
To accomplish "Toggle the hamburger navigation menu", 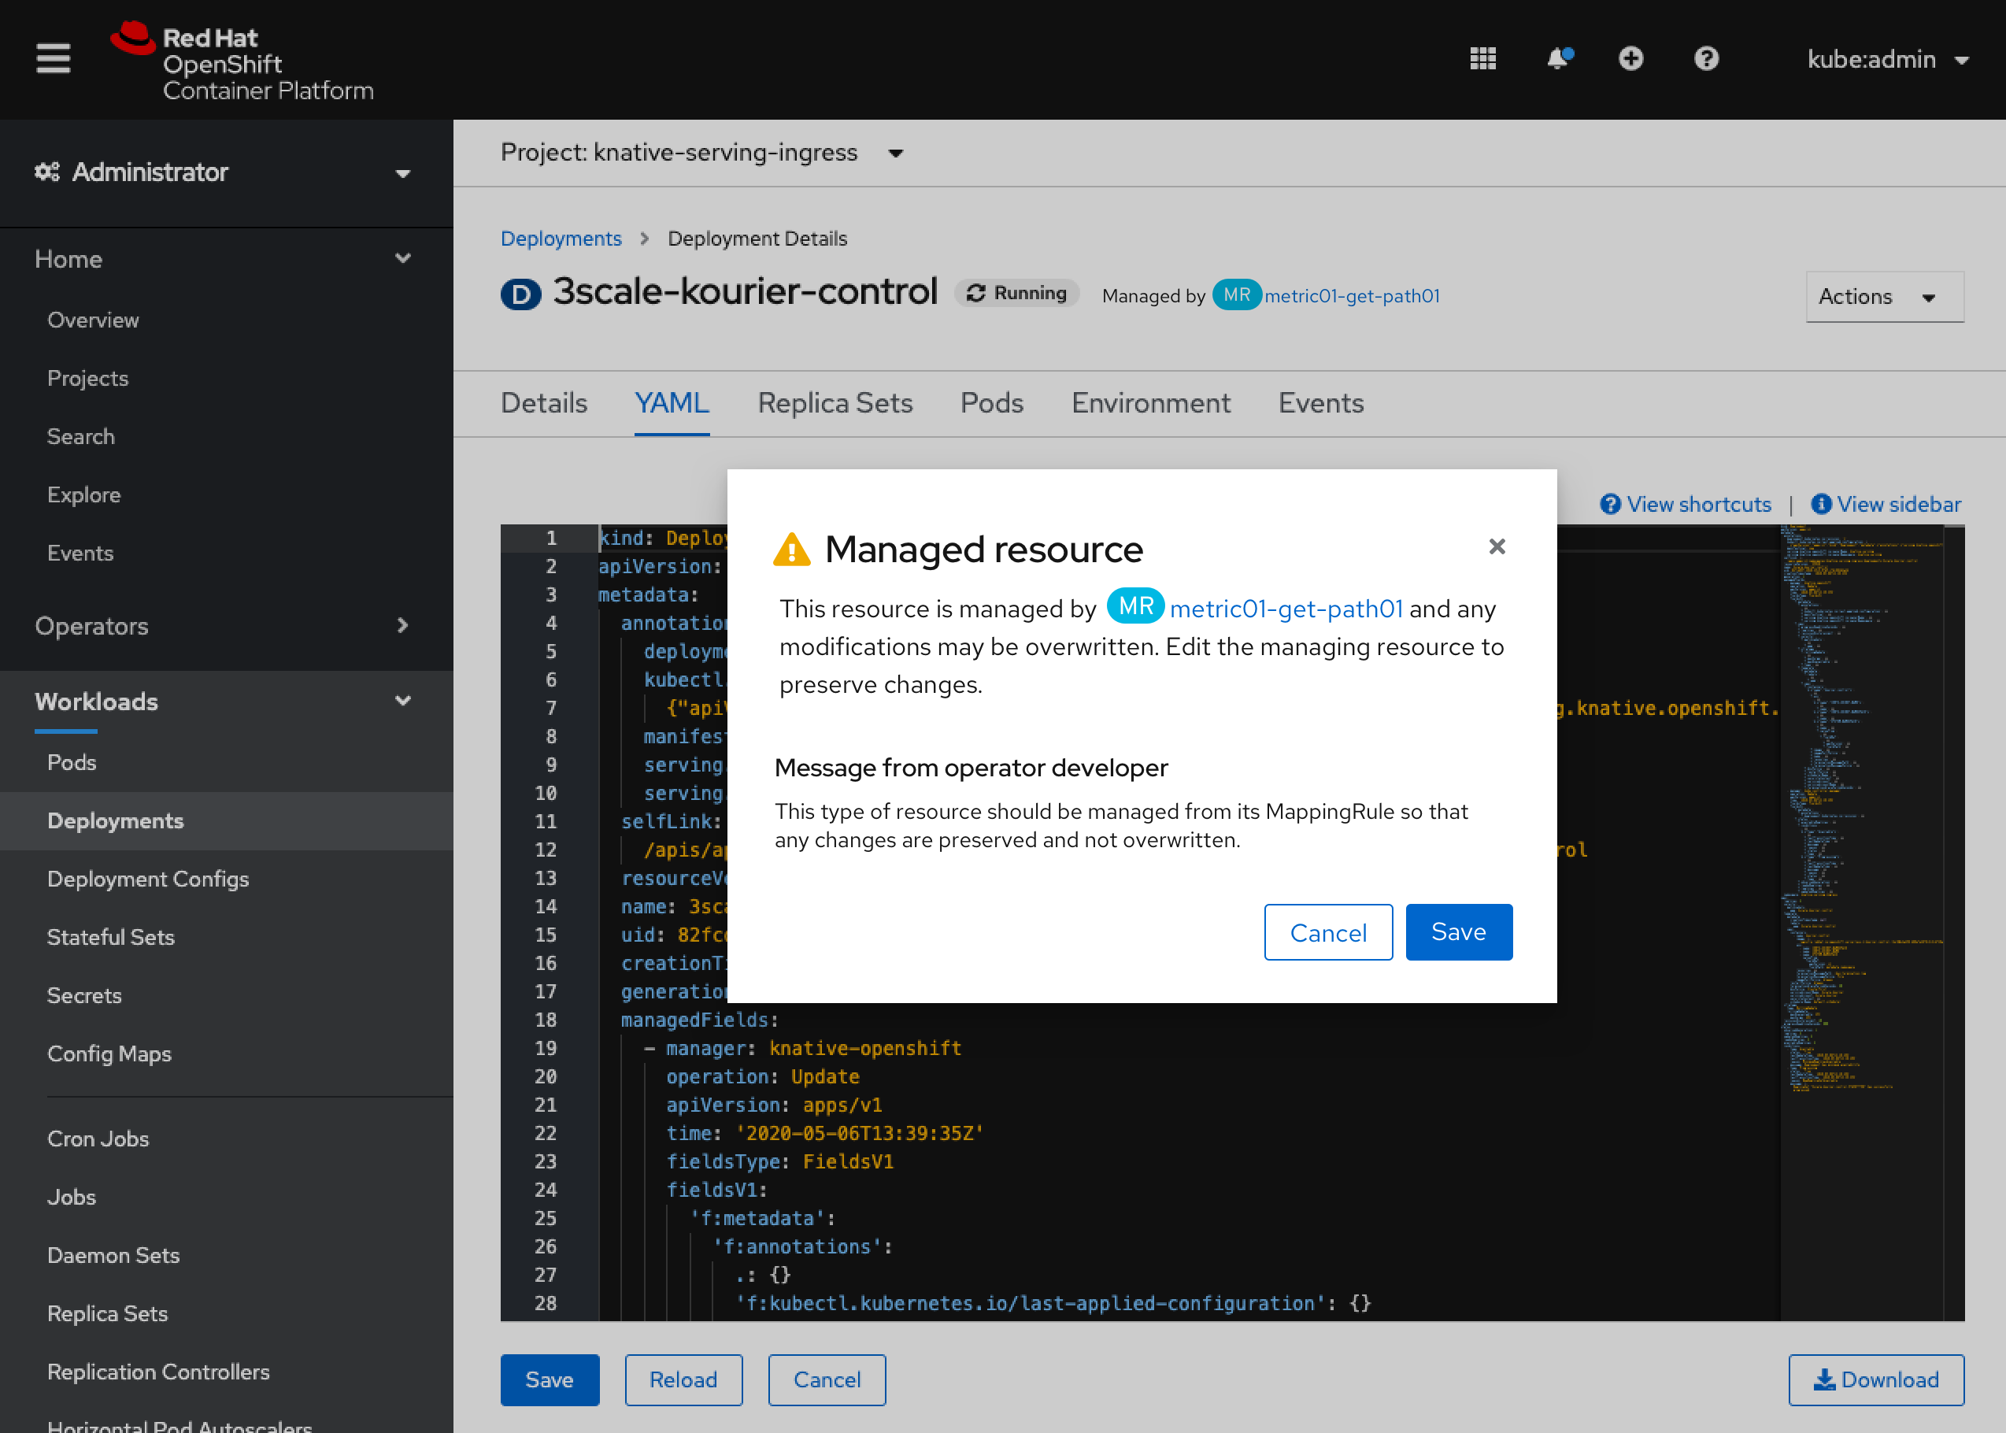I will (x=53, y=59).
